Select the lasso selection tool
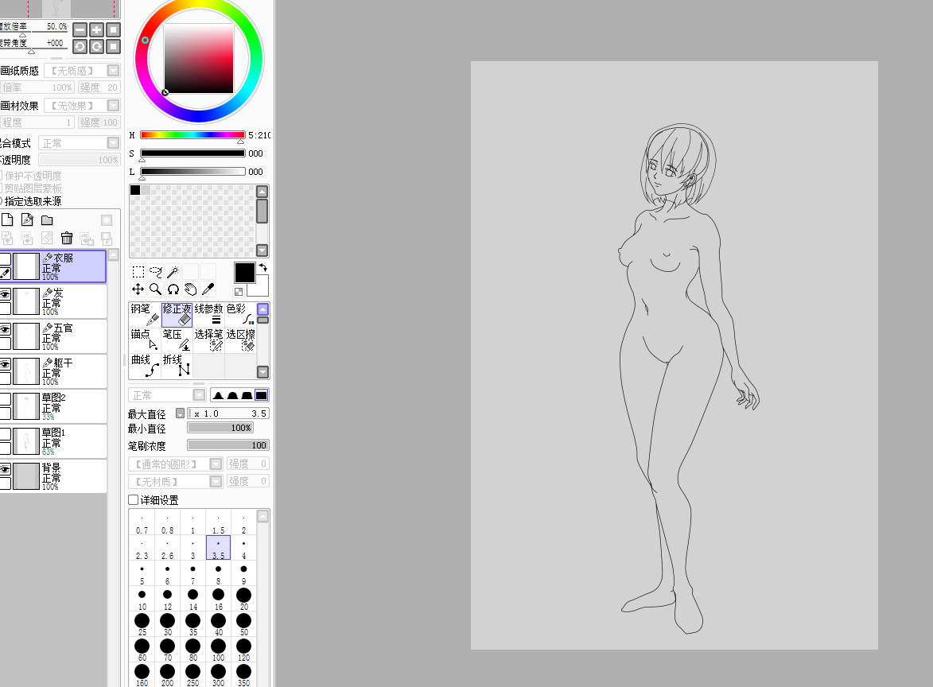The image size is (933, 687). coord(156,272)
